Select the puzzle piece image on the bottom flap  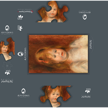(55, 96)
